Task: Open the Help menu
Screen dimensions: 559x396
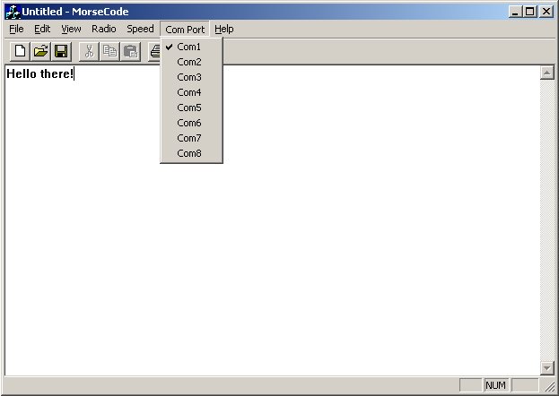Action: [224, 29]
